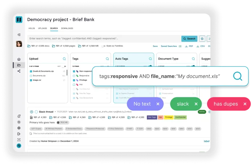This screenshot has height=165, width=251.
Task: Click the Privilege yellow label
Action: pyautogui.click(x=169, y=117)
